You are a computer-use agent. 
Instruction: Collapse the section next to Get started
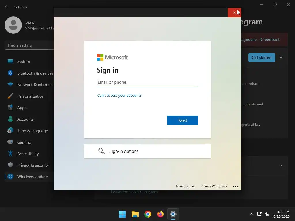coord(281,58)
